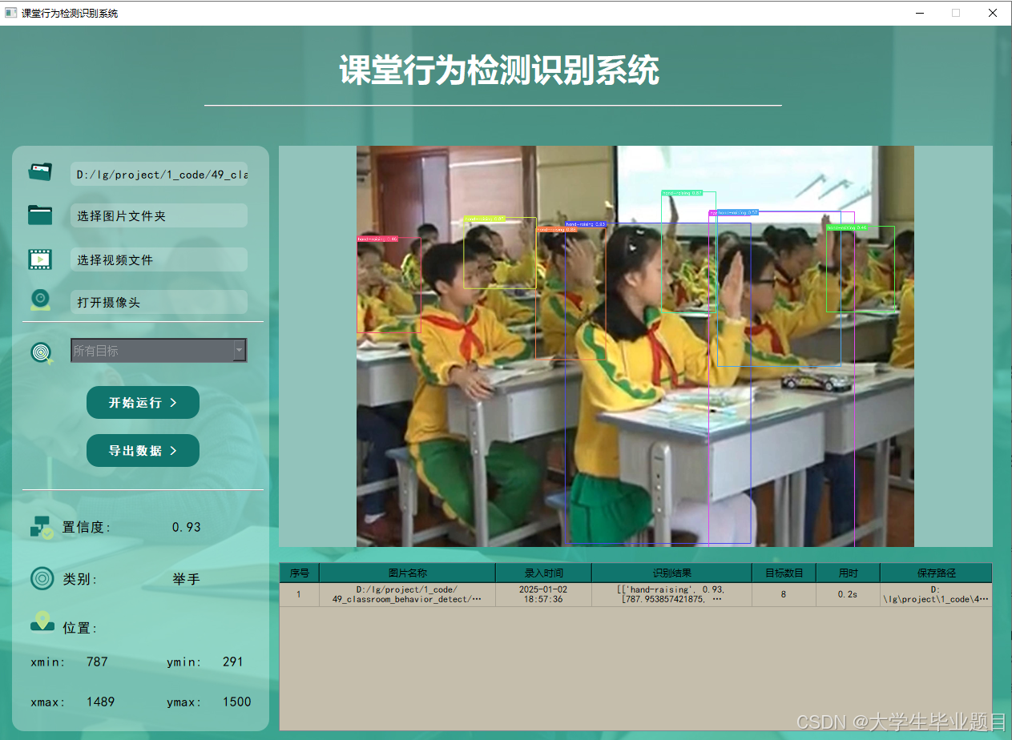This screenshot has width=1012, height=740.
Task: Click the 位置 location pin icon
Action: tap(42, 621)
